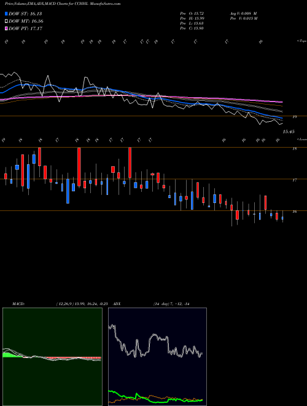Click the 17 price axis label
This screenshot has height=406, width=307.
click(295, 180)
